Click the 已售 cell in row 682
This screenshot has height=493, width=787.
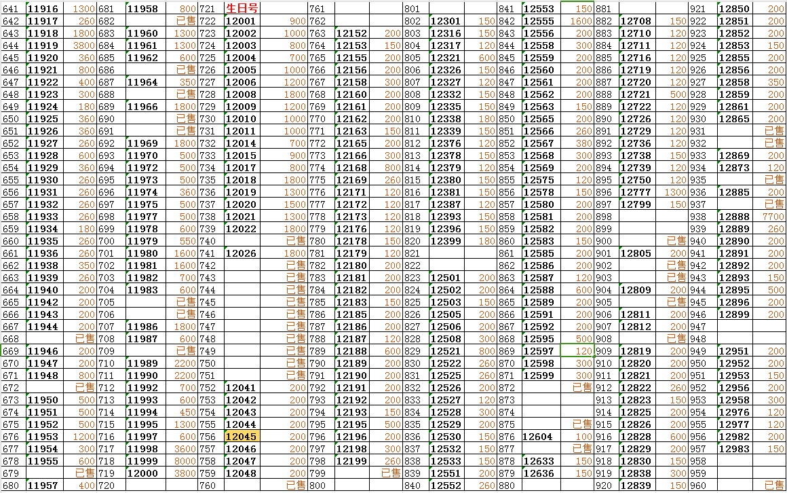tap(181, 21)
